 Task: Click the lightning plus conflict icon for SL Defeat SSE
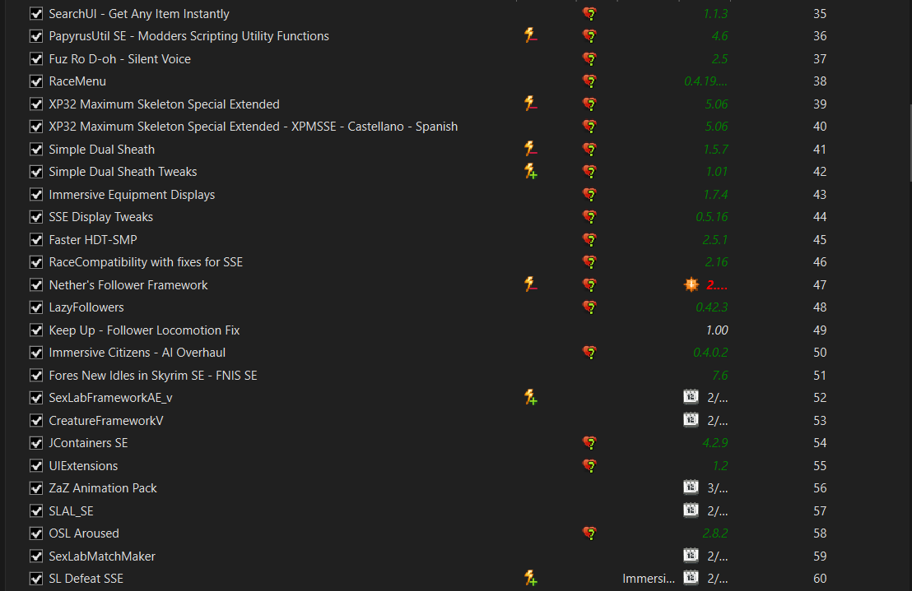pyautogui.click(x=530, y=578)
